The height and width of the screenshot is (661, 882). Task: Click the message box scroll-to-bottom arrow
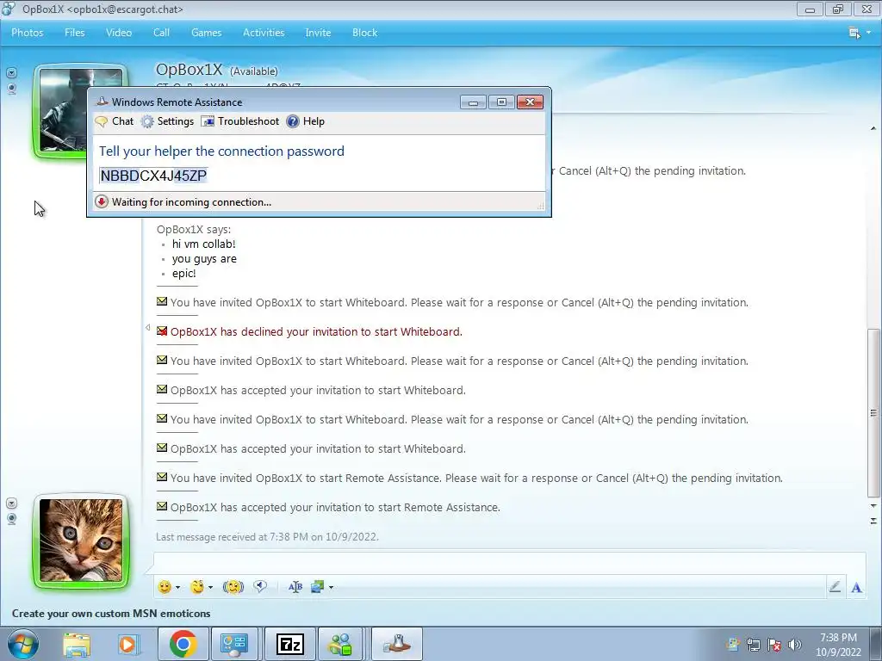[x=873, y=521]
